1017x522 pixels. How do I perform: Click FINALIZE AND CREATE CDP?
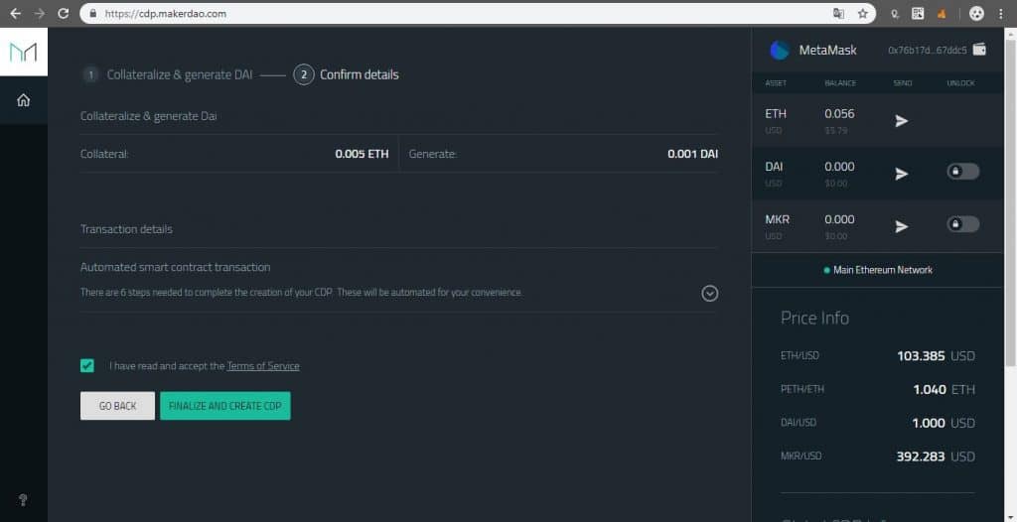coord(225,406)
